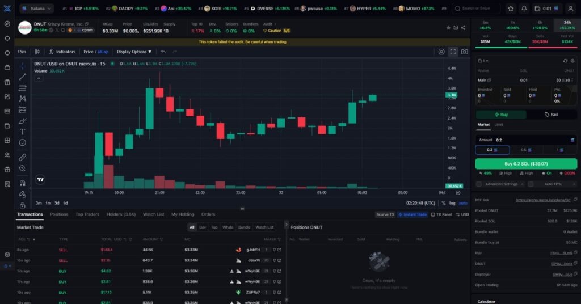Select the Sell tab
Image resolution: width=581 pixels, height=304 pixels.
pos(551,115)
